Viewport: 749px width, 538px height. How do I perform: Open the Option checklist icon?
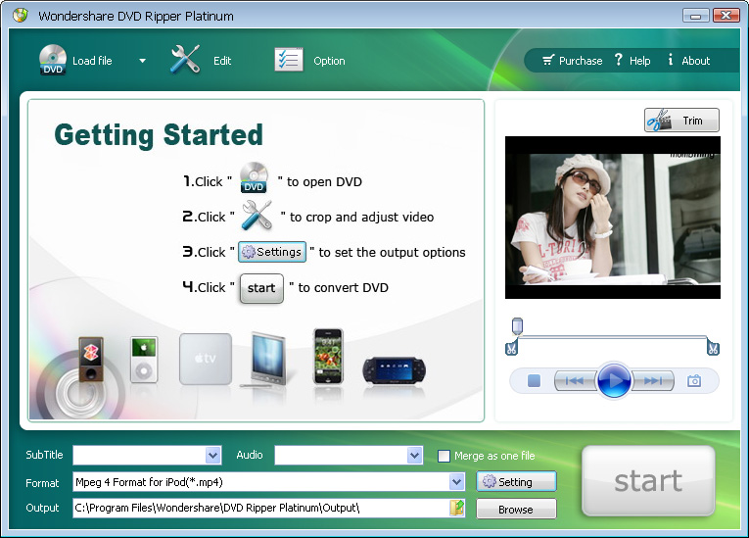(x=288, y=60)
